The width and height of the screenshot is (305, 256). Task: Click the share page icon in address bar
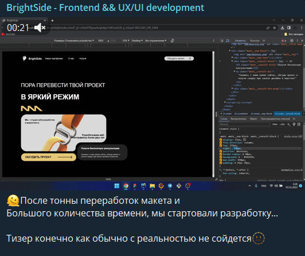click(x=268, y=28)
